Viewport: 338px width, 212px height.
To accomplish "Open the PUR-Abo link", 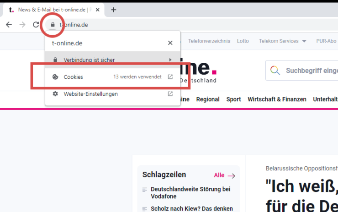I will 326,41.
